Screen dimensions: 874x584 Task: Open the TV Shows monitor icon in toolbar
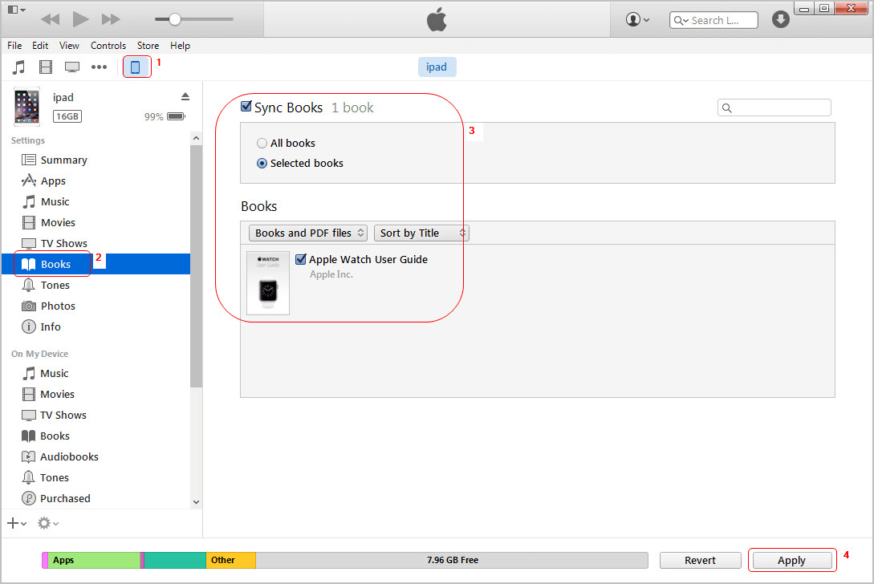click(72, 67)
